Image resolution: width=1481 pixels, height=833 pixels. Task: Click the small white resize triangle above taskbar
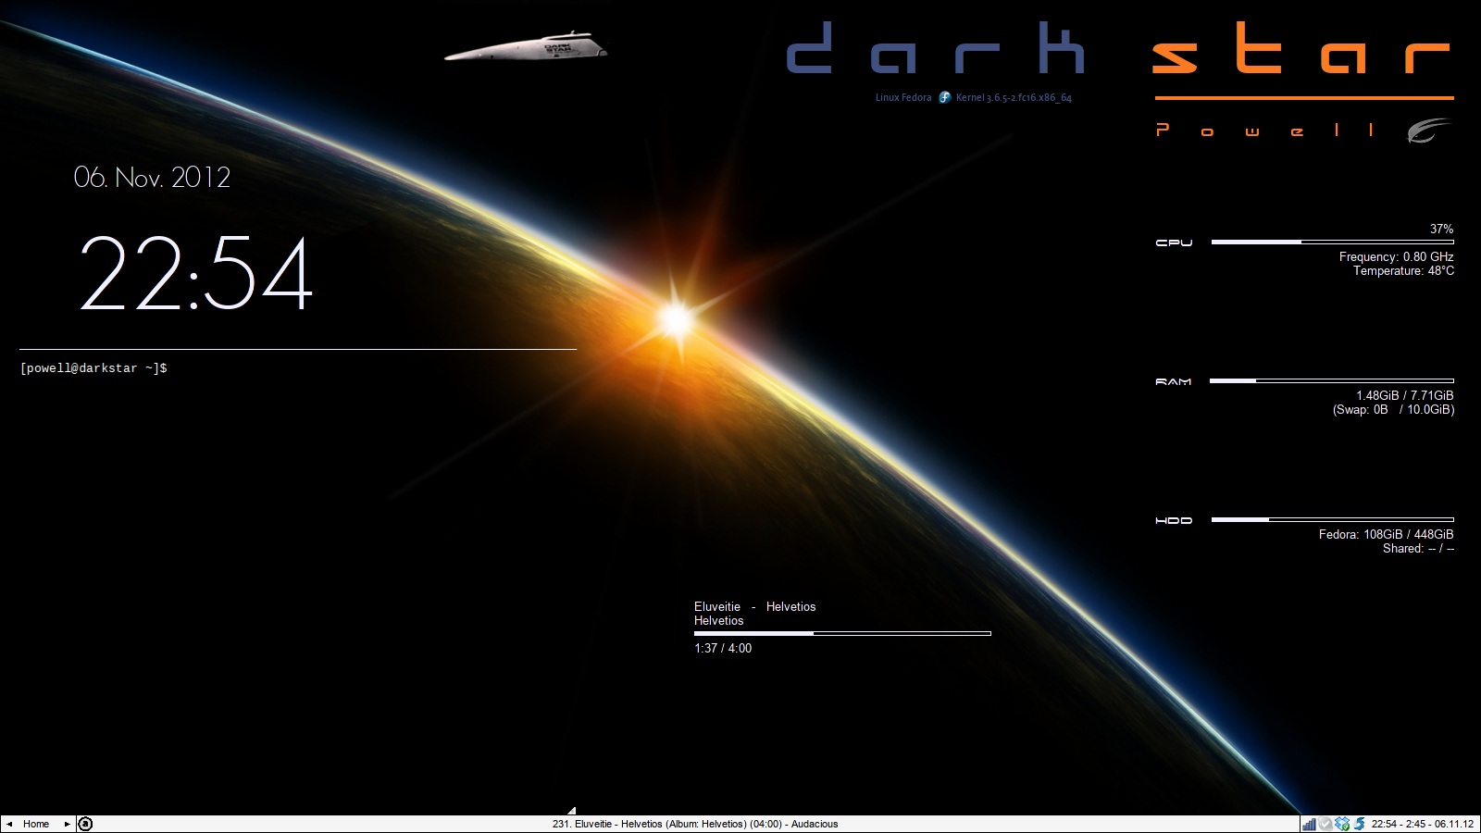pyautogui.click(x=572, y=811)
